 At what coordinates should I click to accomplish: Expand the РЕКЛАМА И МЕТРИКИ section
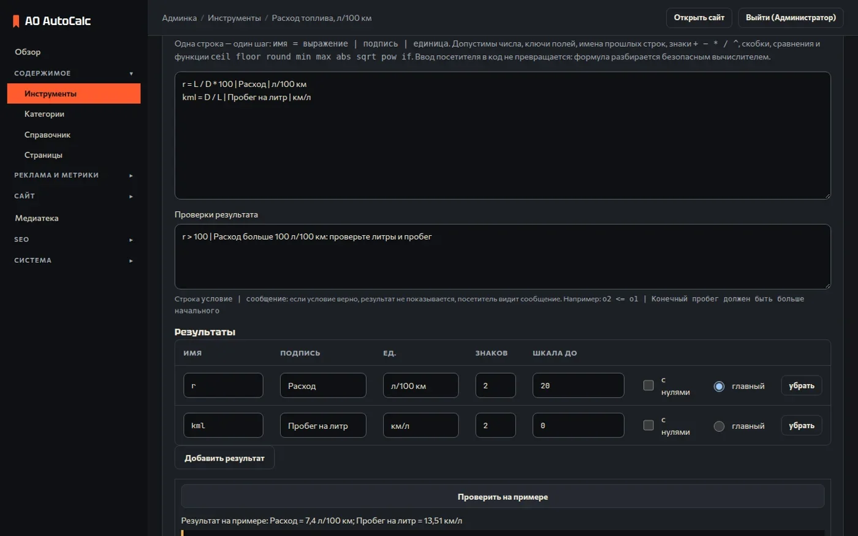(74, 175)
